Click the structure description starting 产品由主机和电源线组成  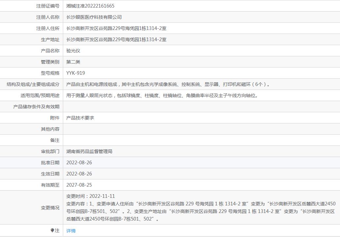168,84
